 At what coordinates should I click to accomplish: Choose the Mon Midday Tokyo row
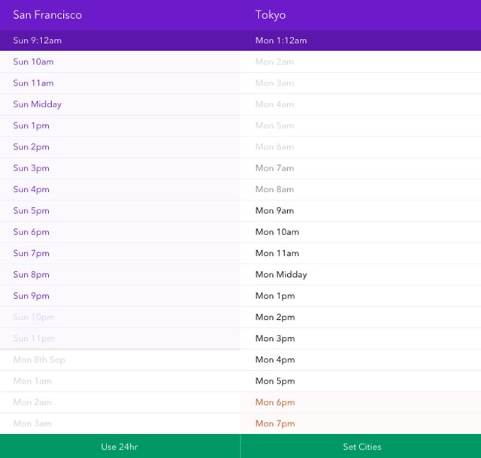[x=361, y=274]
